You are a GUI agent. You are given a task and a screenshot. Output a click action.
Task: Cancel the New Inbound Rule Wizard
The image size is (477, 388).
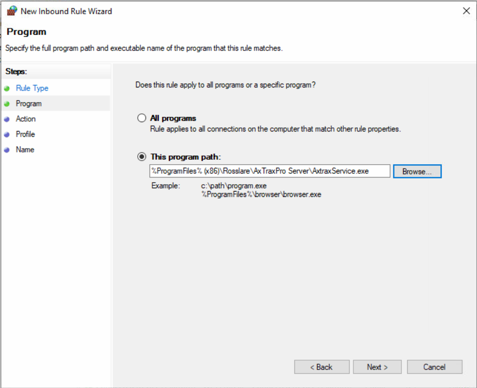tap(434, 367)
